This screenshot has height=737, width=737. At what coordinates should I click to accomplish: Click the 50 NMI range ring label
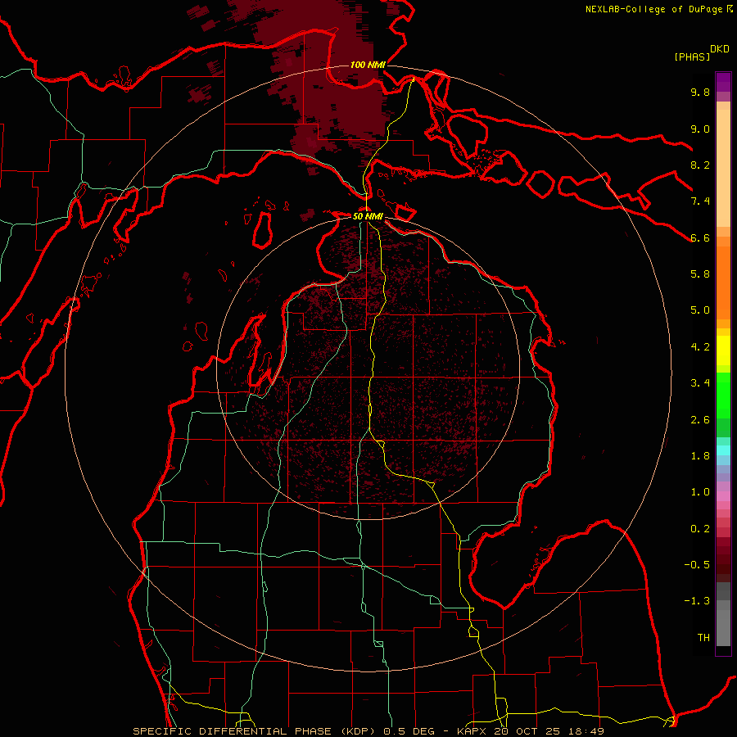pyautogui.click(x=368, y=216)
